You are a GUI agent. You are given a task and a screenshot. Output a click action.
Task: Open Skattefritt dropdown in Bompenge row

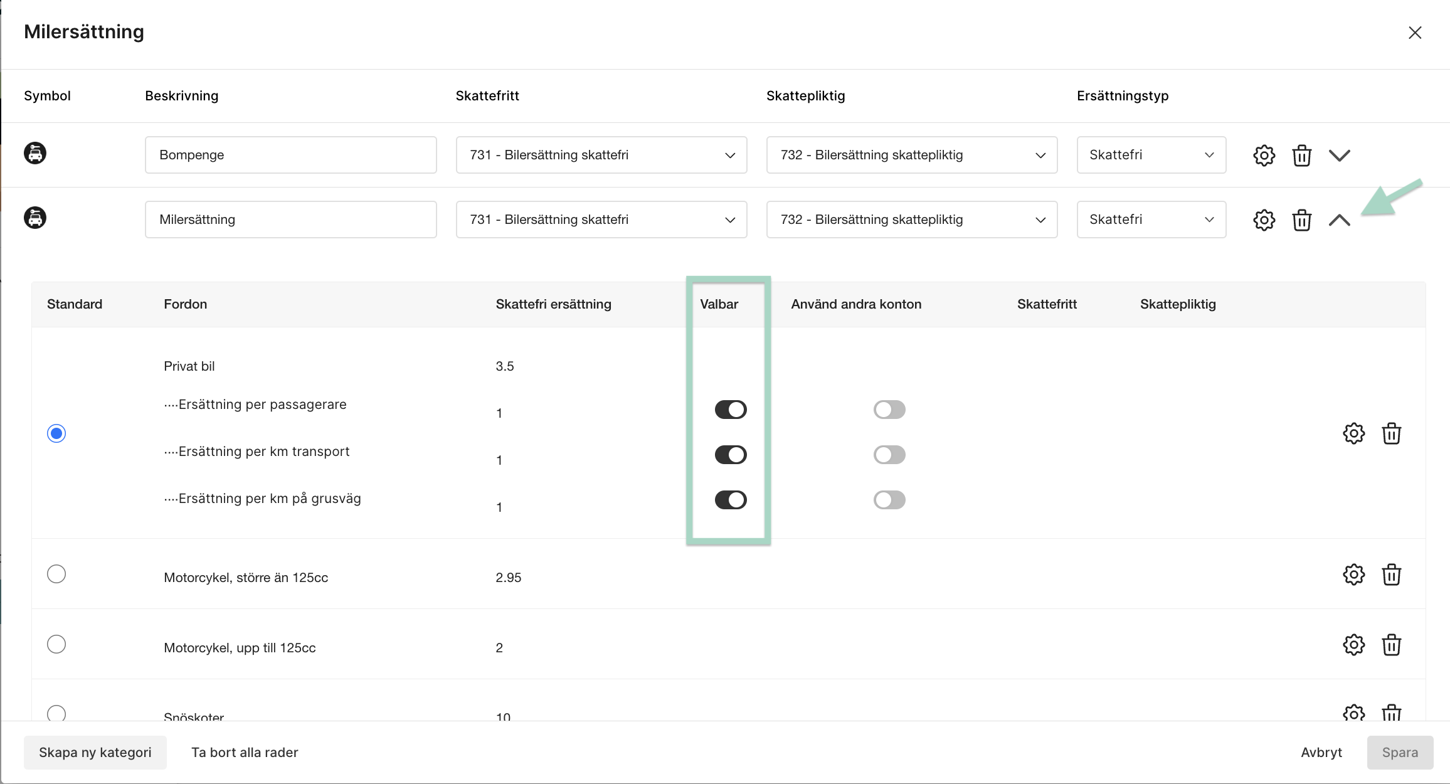click(601, 155)
